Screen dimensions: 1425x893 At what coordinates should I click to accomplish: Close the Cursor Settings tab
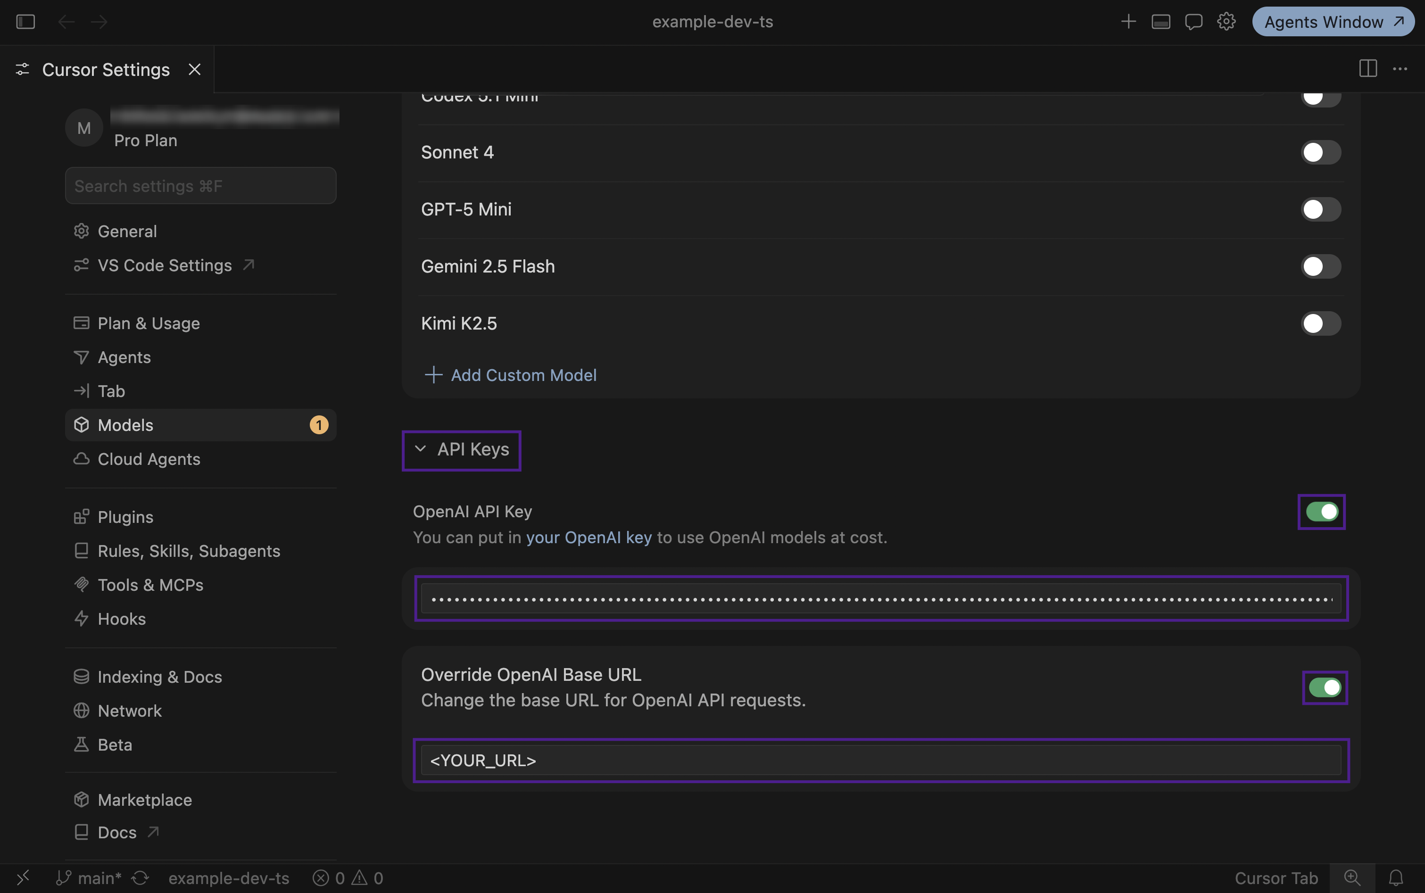click(x=194, y=70)
